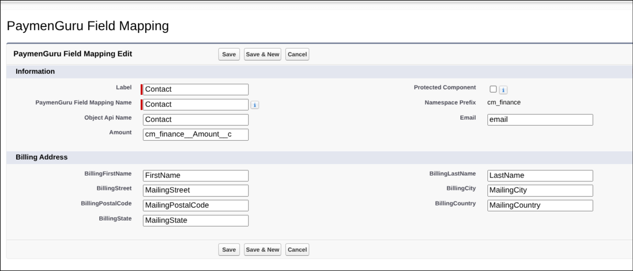Click the BillingLastName label
Screen dimensions: 633x271
(452, 174)
